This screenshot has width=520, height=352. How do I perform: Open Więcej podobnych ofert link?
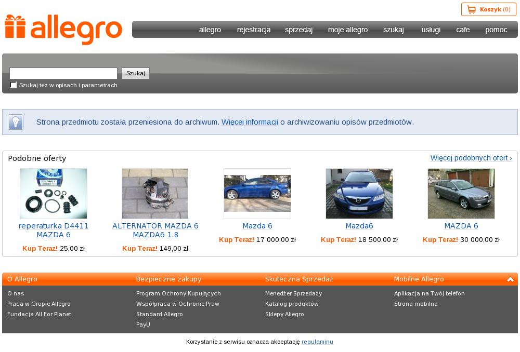[471, 158]
